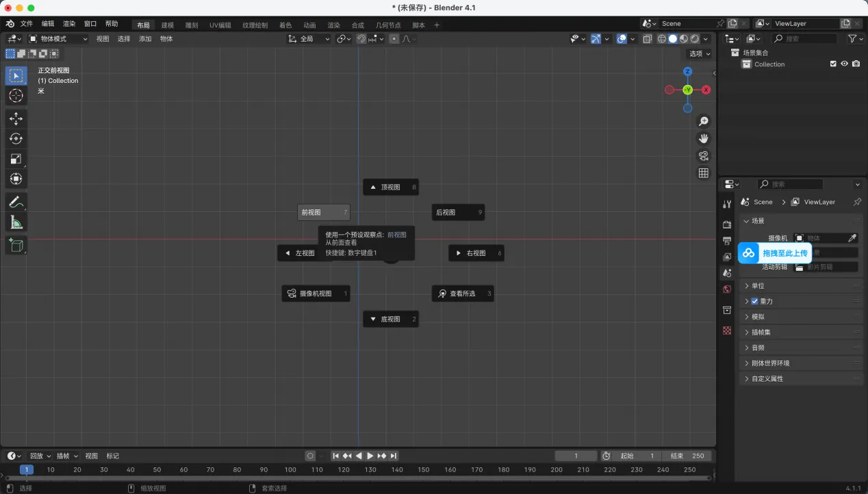Select the box select tool

click(x=16, y=75)
